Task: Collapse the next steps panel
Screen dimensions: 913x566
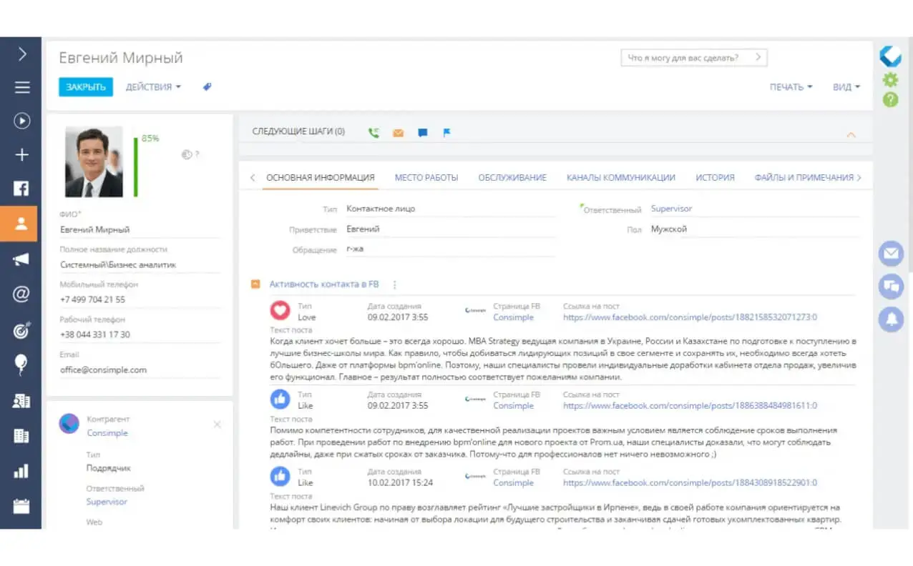Action: [851, 134]
